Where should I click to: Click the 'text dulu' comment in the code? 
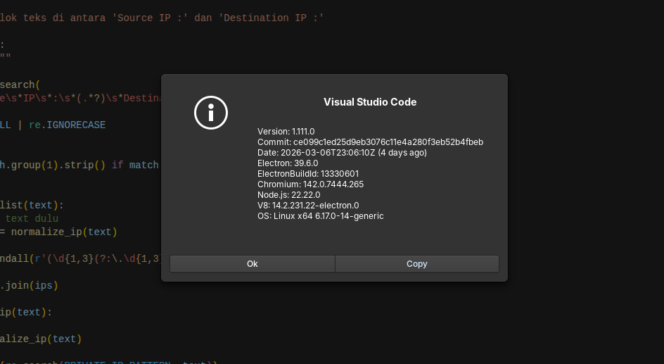coord(32,218)
